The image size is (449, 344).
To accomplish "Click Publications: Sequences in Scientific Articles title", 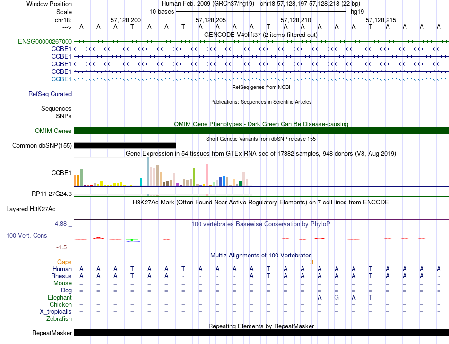I will coord(261,102).
